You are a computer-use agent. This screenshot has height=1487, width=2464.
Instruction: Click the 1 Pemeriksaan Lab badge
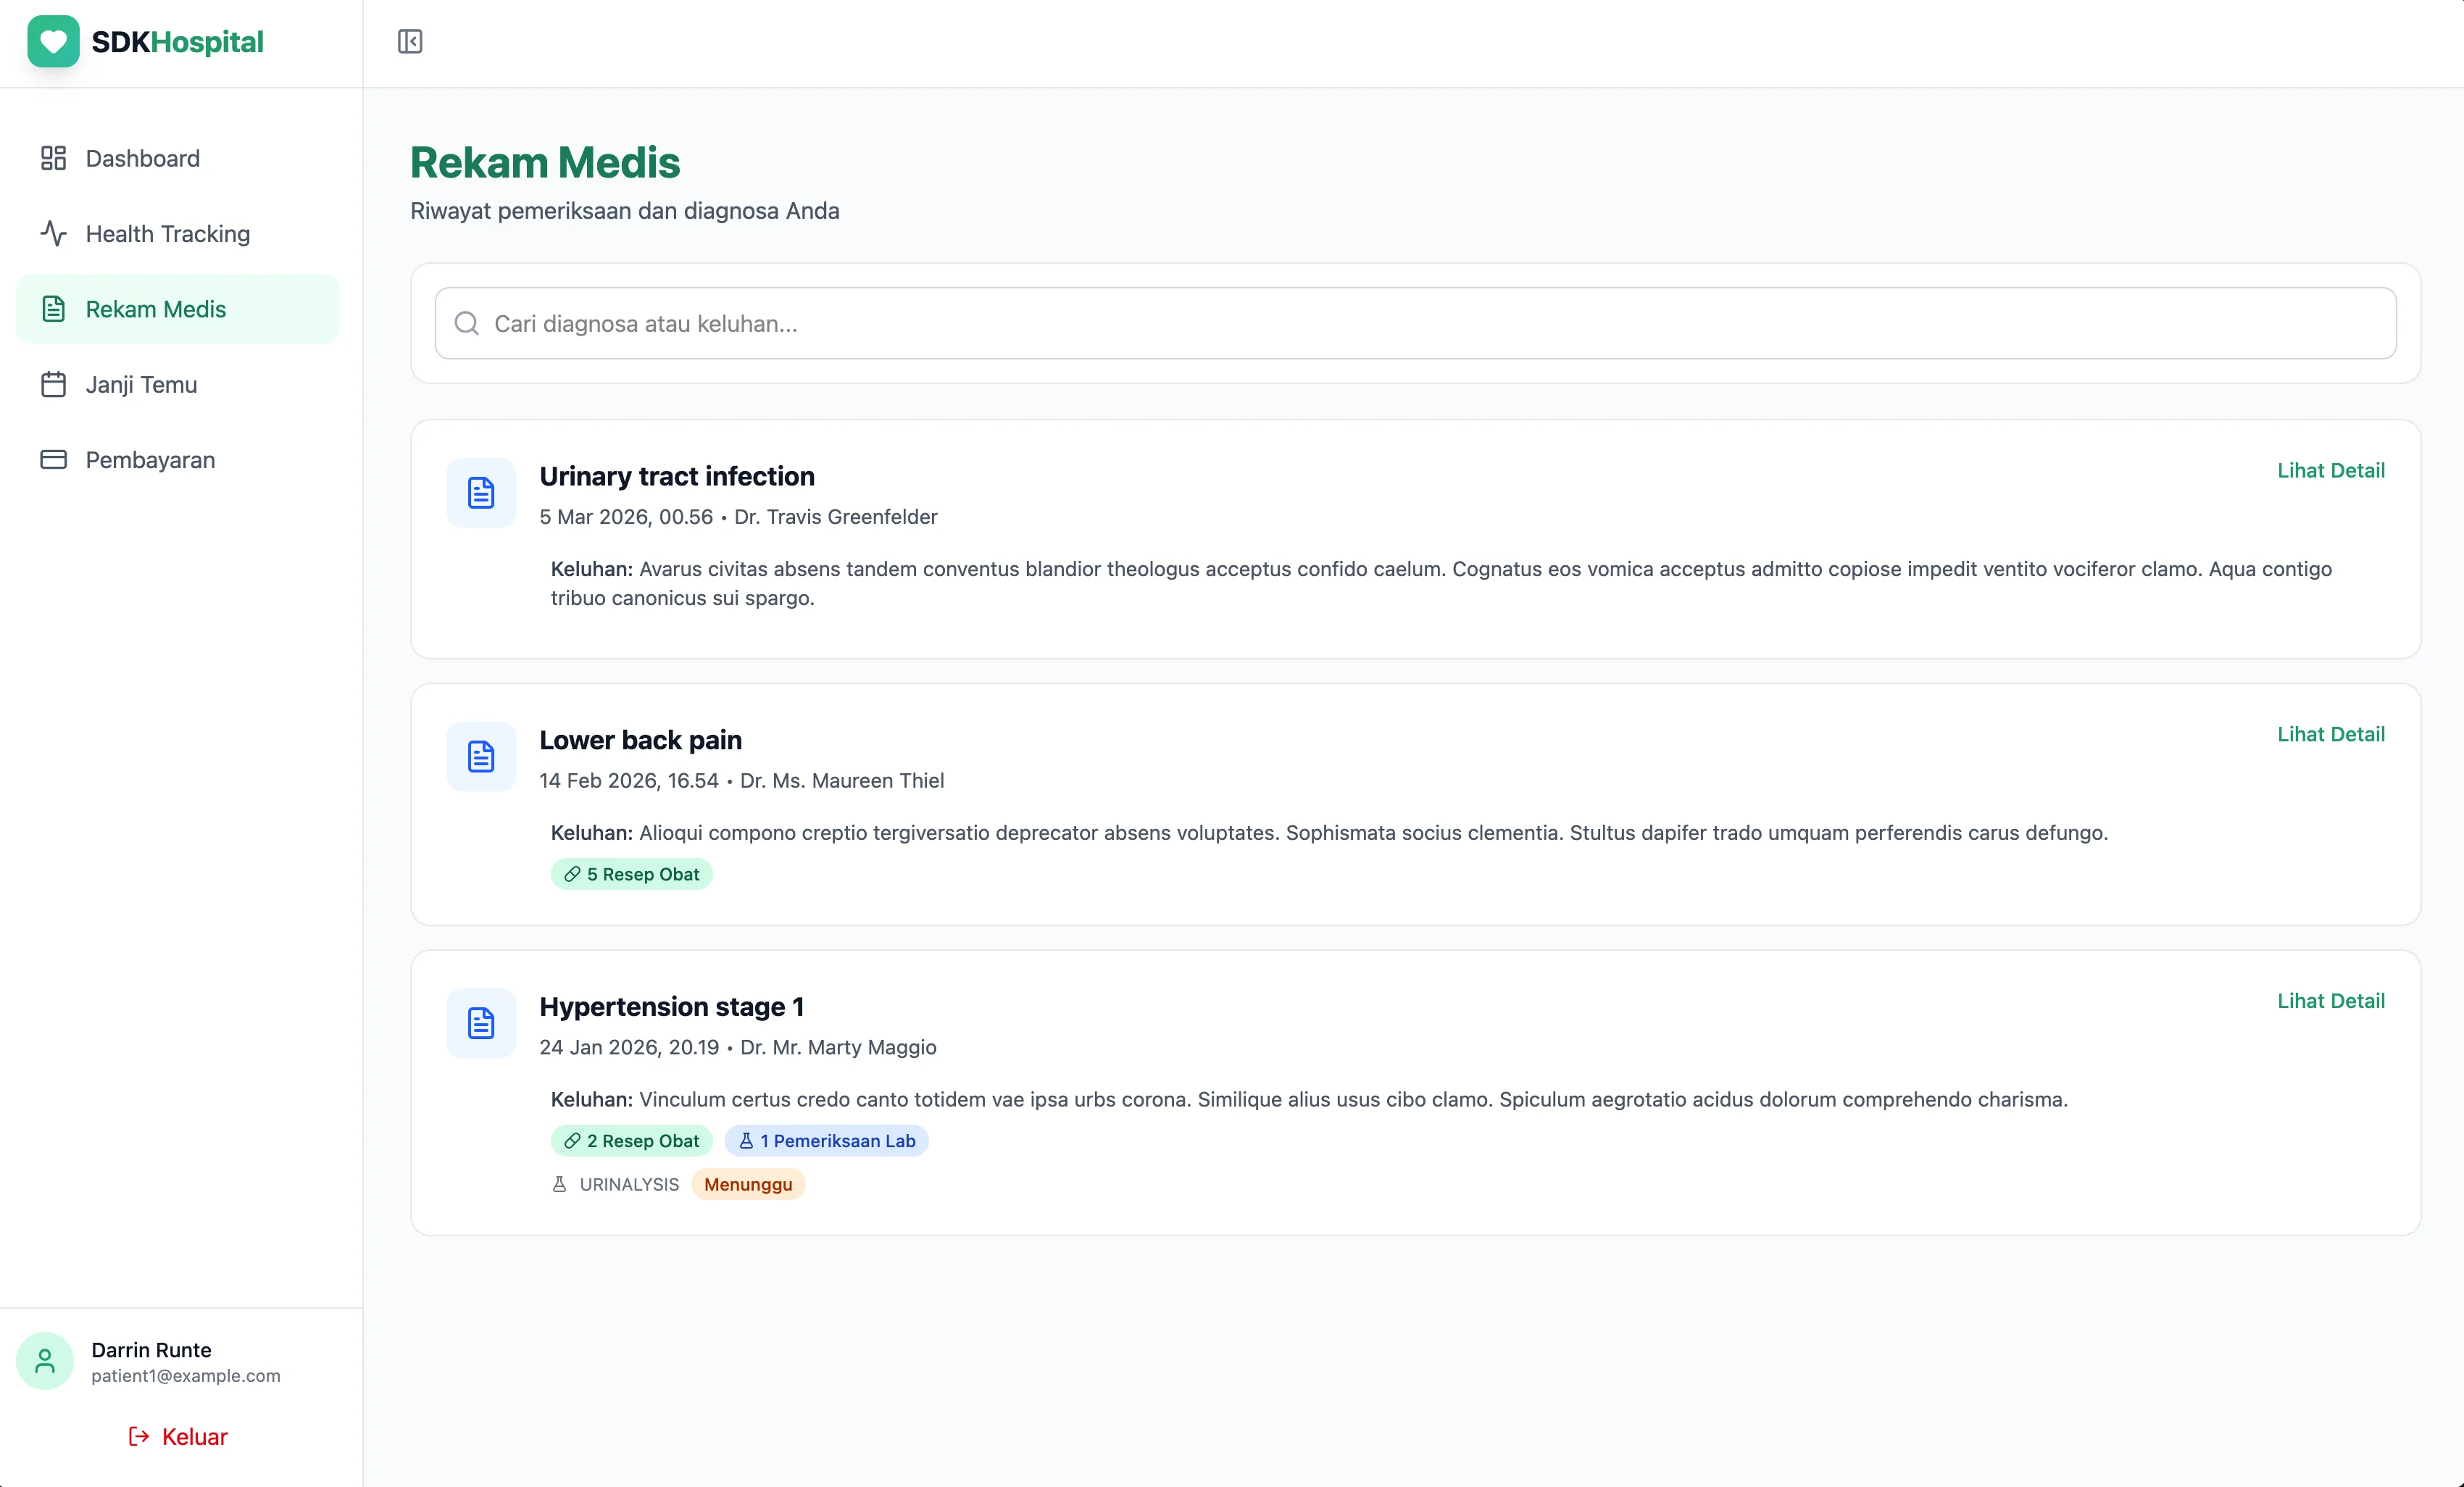coord(826,1141)
